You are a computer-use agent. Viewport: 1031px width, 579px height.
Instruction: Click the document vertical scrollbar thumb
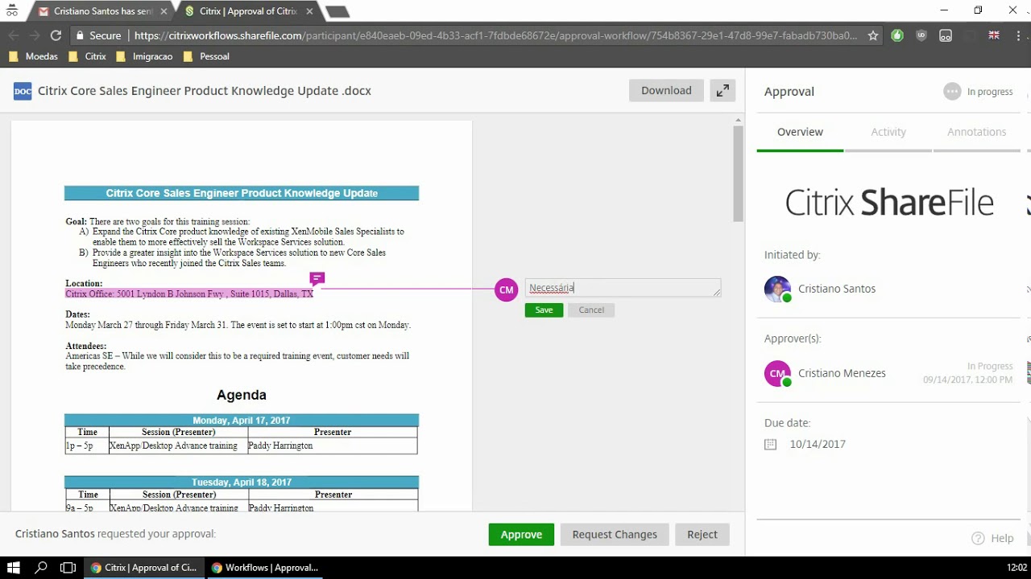pyautogui.click(x=738, y=174)
